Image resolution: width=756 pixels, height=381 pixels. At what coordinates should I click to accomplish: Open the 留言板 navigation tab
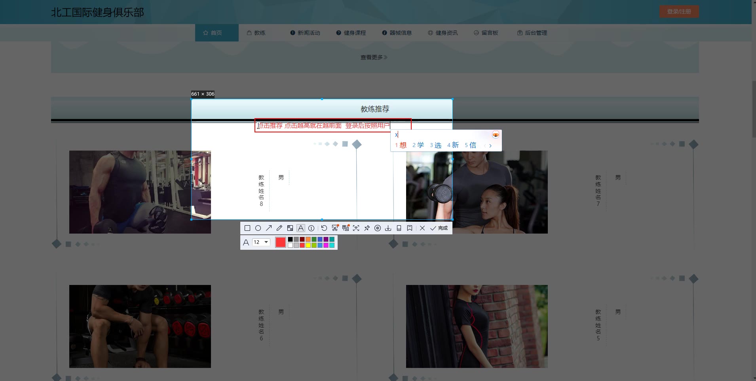pos(486,33)
